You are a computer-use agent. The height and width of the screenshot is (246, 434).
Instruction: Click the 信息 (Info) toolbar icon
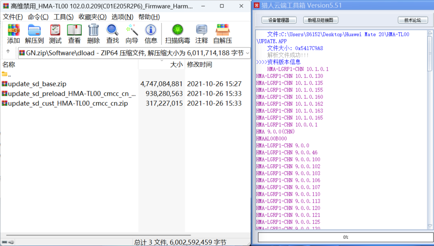[151, 30]
